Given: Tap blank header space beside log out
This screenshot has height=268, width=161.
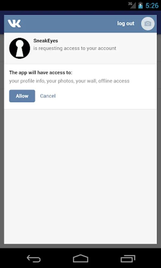Looking at the screenshot, I should tap(69, 24).
